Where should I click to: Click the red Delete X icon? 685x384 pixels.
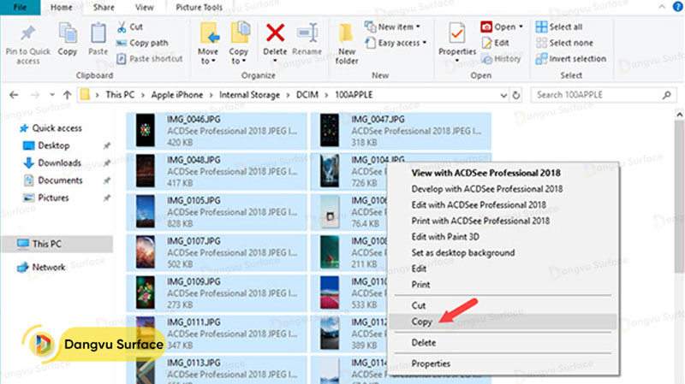tap(275, 33)
